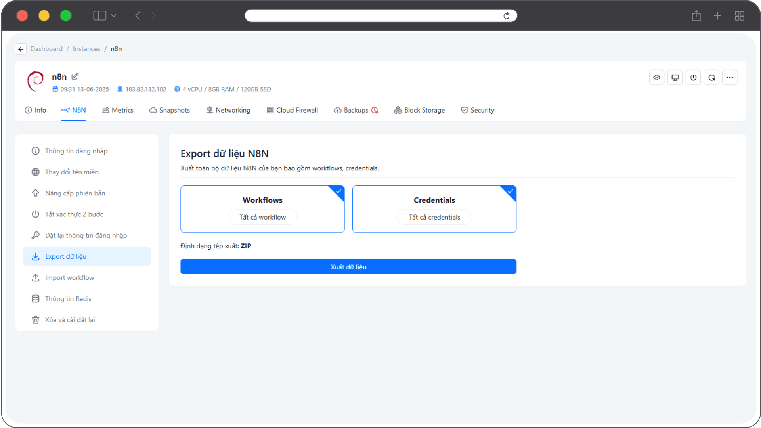
Task: Click the Tất cả workflow pill
Action: (x=262, y=217)
